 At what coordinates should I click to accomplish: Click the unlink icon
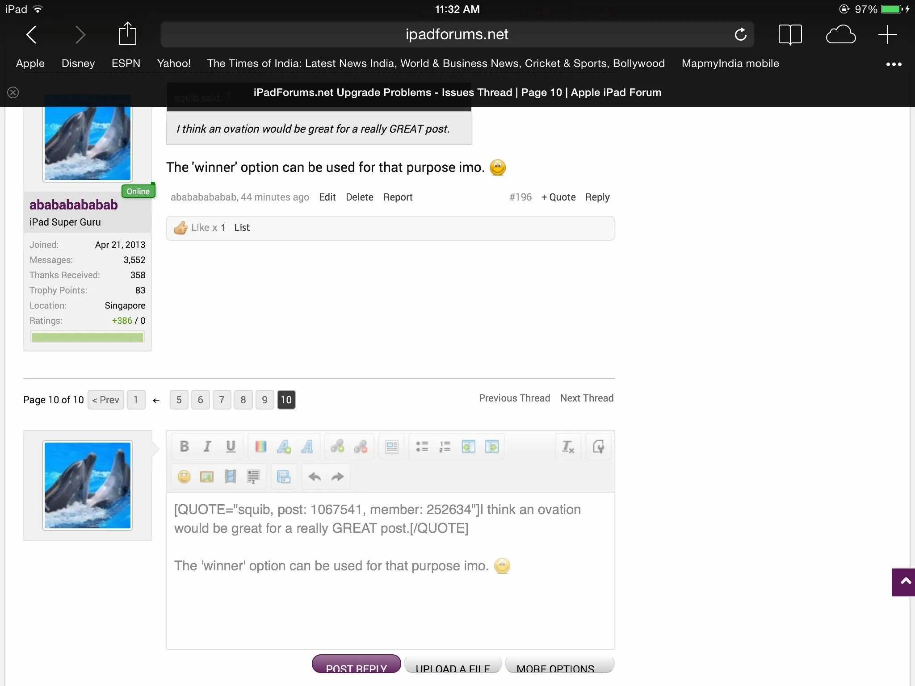tap(361, 446)
